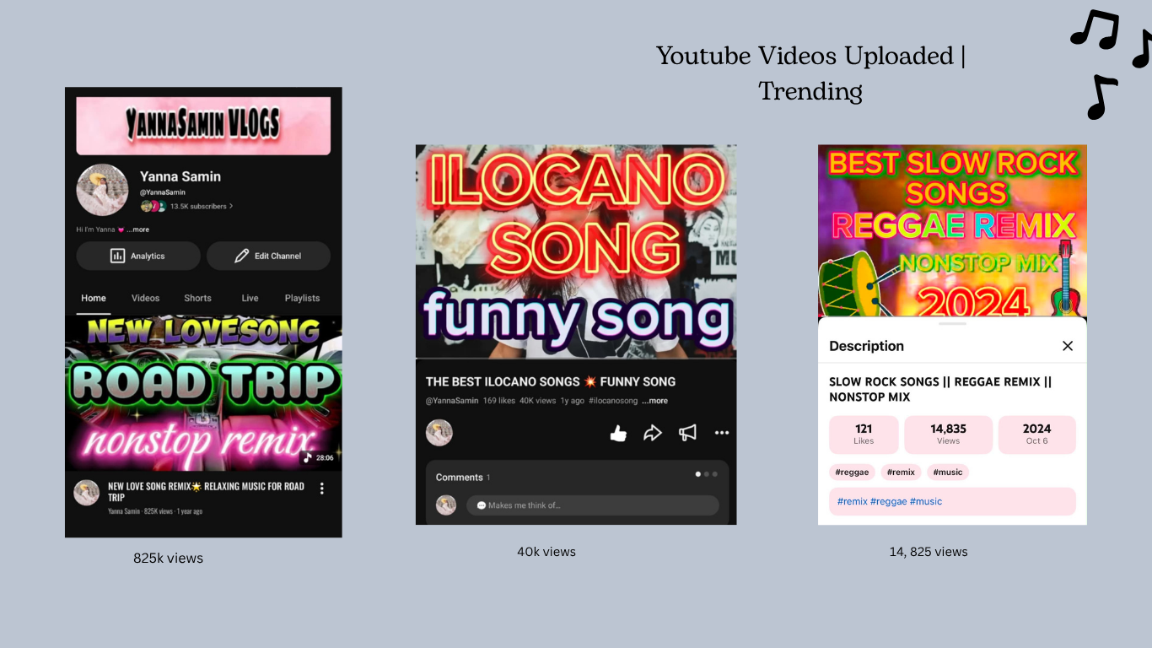Click the Best Slow Rock Songs thumbnail
1152x648 pixels.
click(x=952, y=230)
